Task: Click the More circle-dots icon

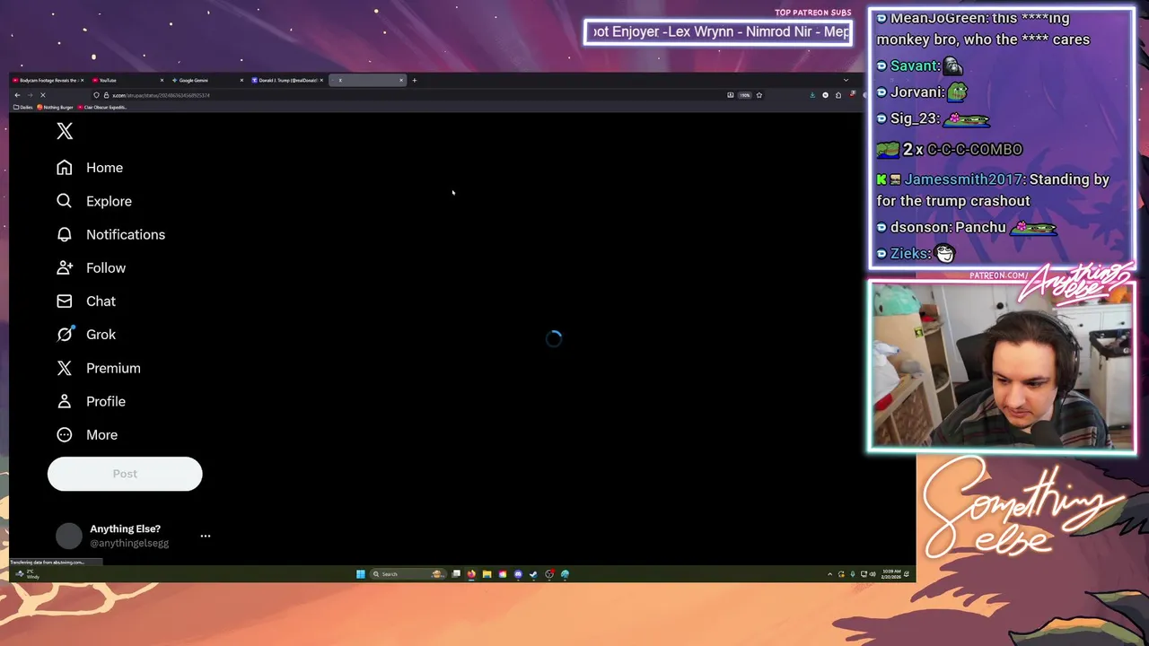Action: click(65, 435)
